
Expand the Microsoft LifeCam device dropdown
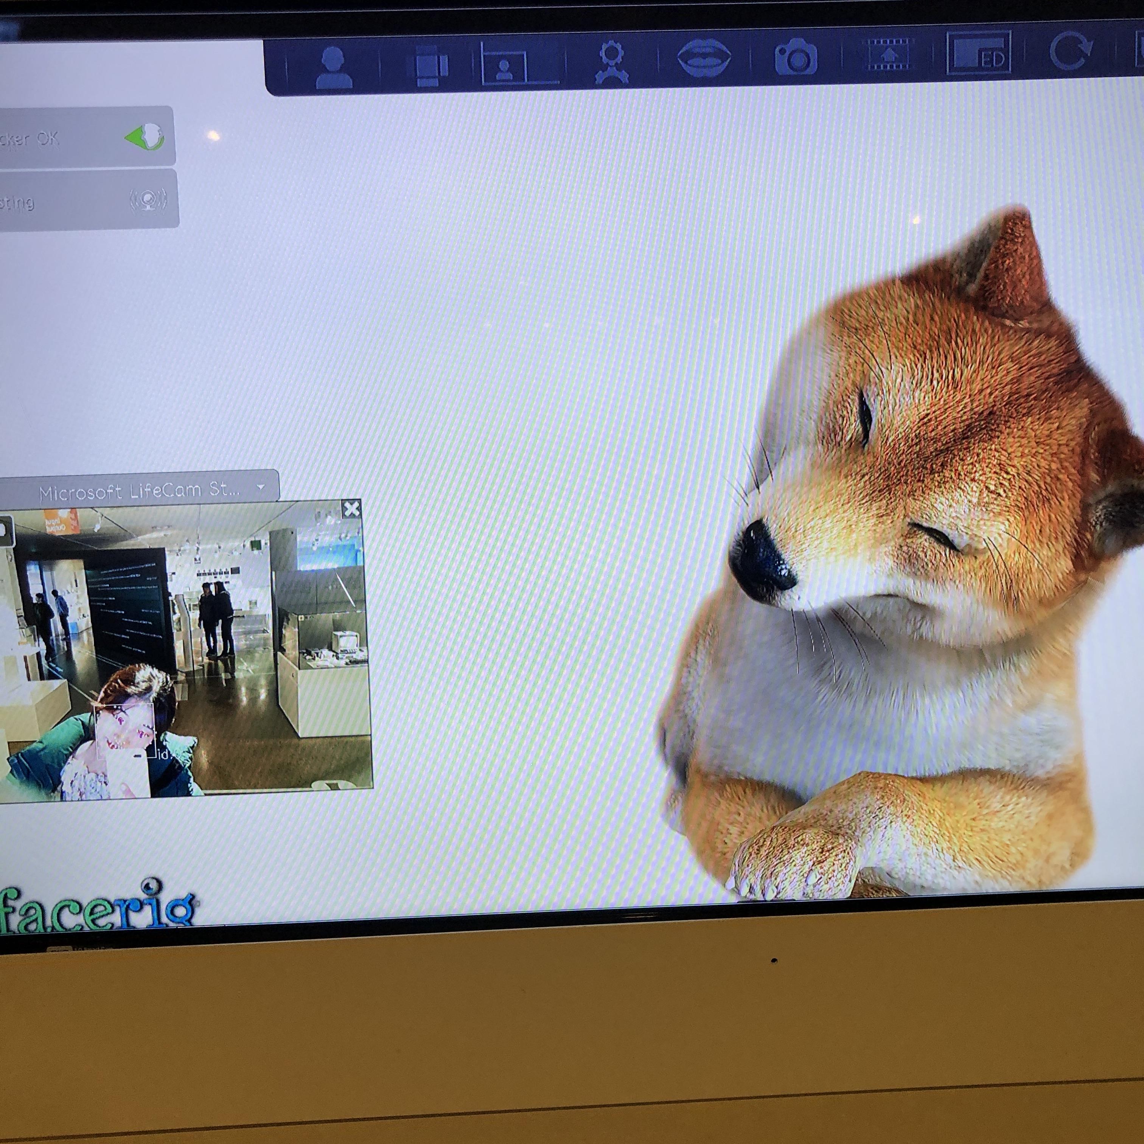click(x=261, y=487)
